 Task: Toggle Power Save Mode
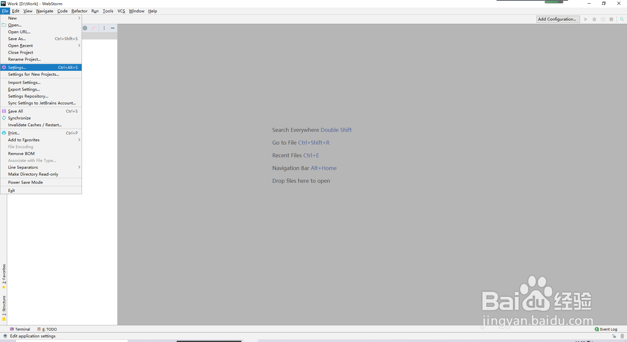(41, 182)
